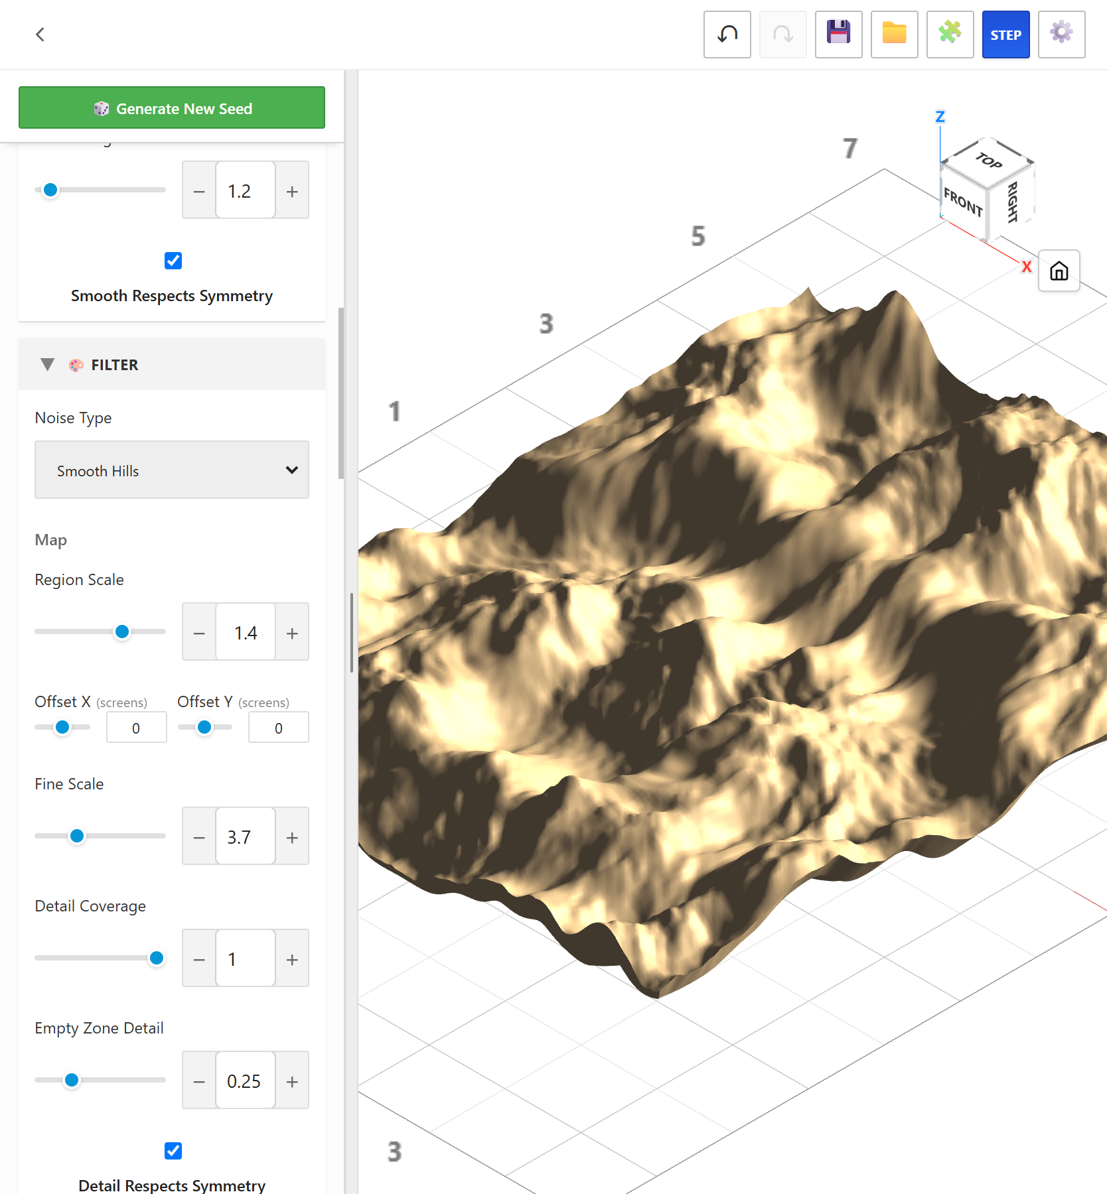Decrease Empty Zone Detail with minus

[199, 1081]
